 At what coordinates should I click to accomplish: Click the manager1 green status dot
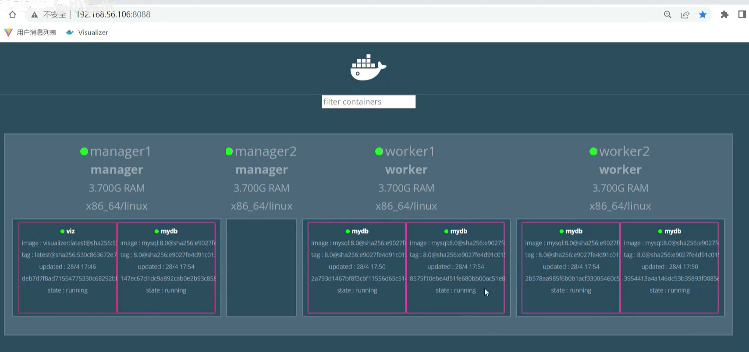[x=84, y=151]
